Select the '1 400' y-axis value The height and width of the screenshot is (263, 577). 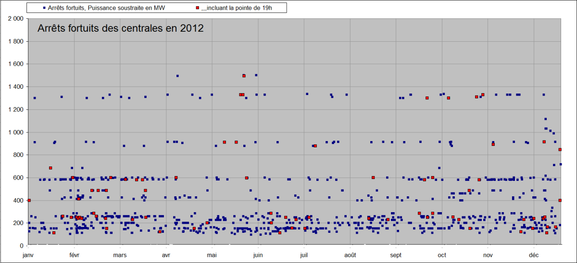(15, 87)
